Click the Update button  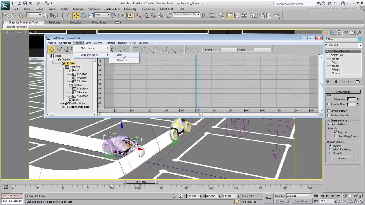point(342,159)
